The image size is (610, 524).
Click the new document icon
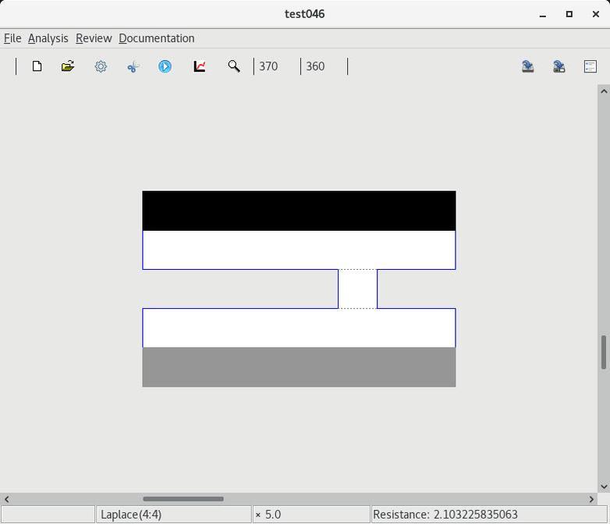(x=37, y=66)
